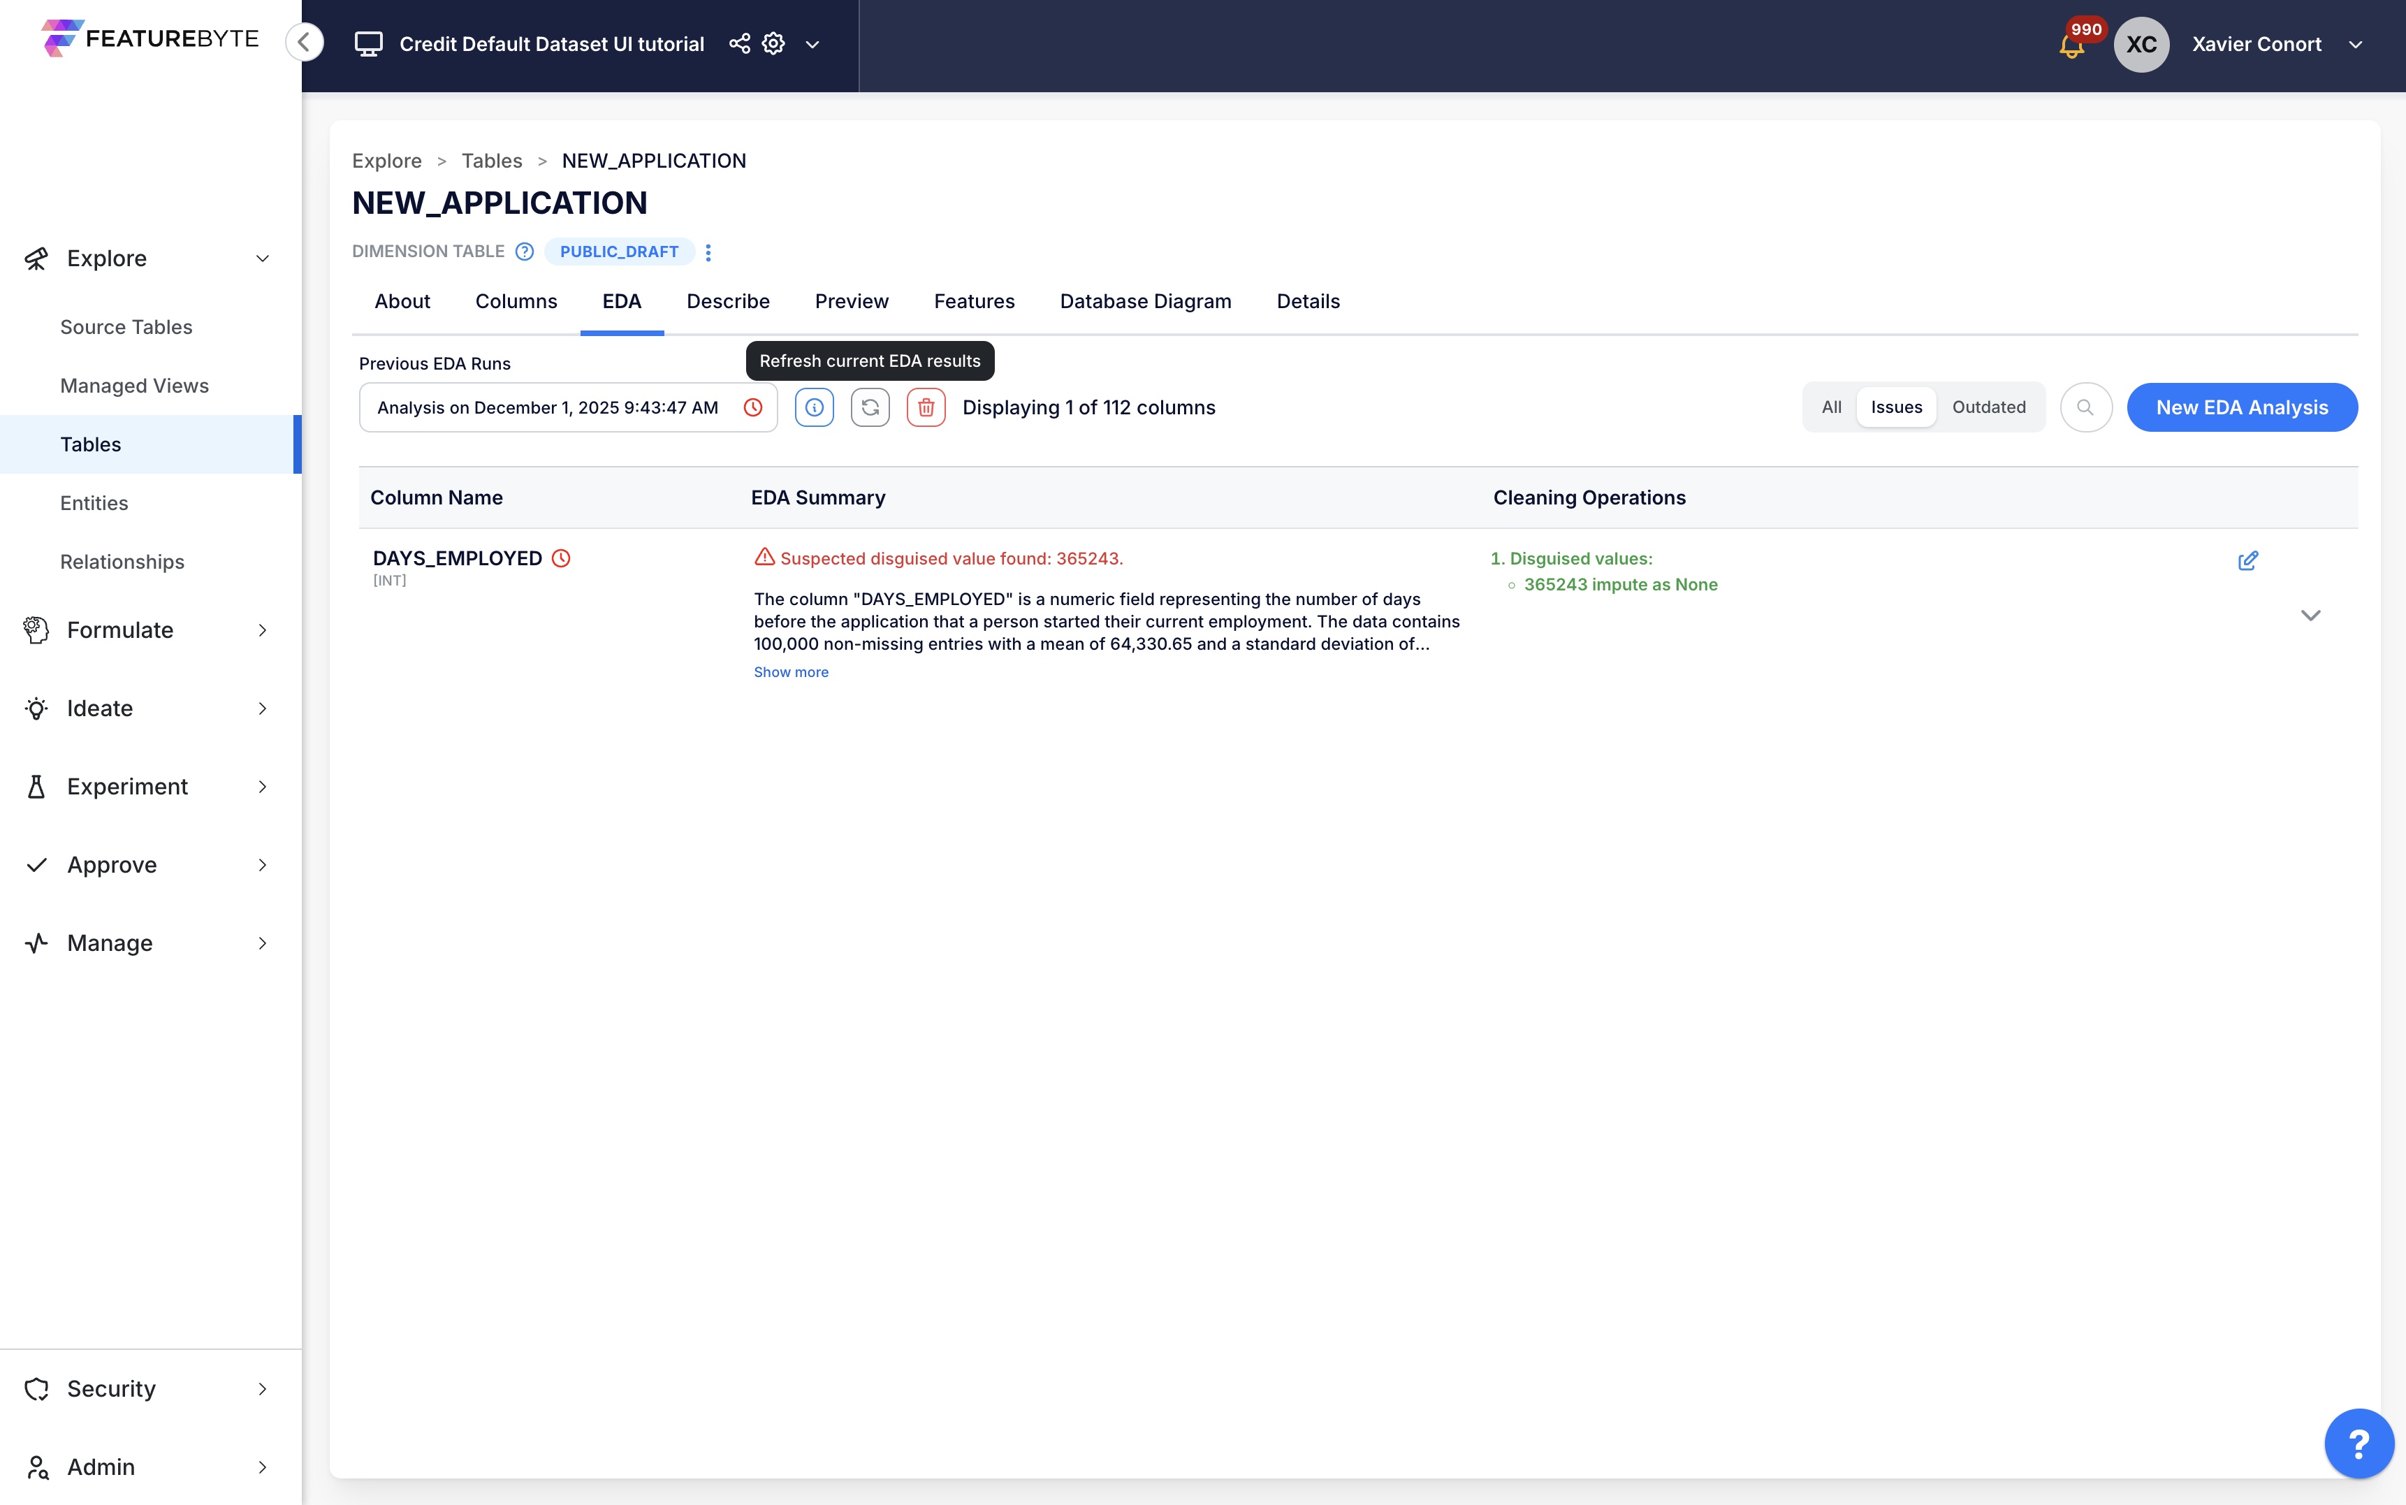Click the red trash delete icon

pos(926,407)
